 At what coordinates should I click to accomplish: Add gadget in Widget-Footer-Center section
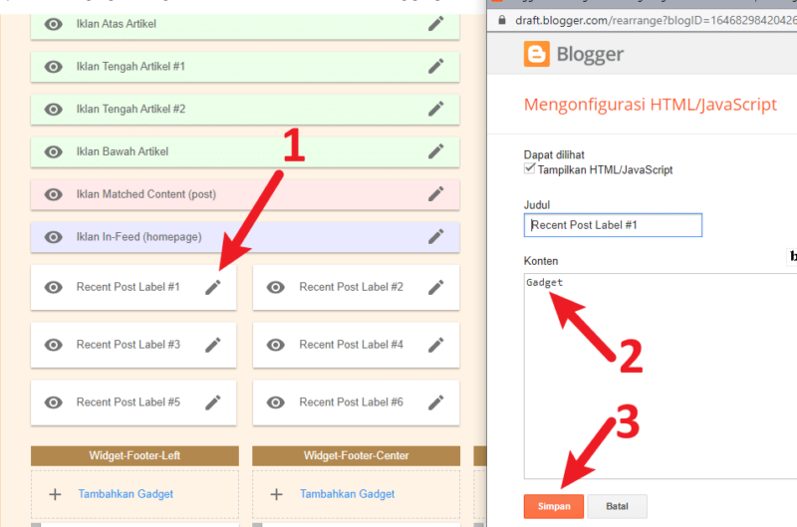coord(347,494)
